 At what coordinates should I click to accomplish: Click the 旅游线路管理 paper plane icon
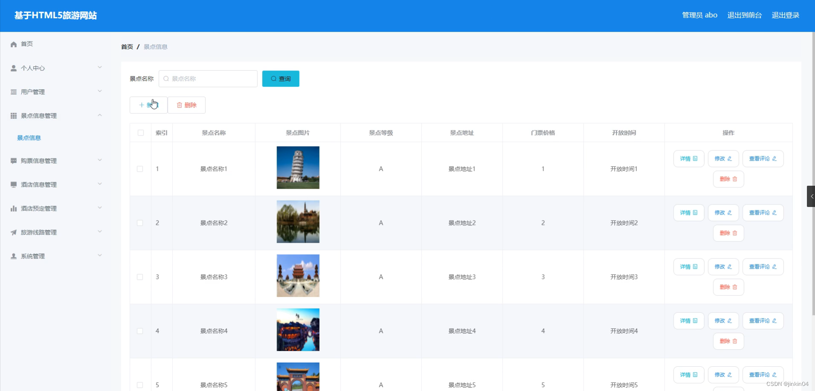(14, 232)
